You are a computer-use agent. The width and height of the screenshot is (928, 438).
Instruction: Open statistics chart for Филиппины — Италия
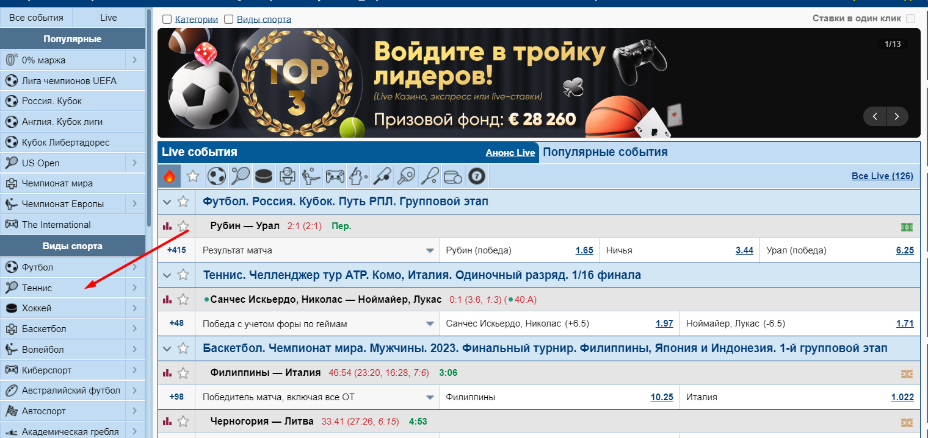pyautogui.click(x=167, y=373)
